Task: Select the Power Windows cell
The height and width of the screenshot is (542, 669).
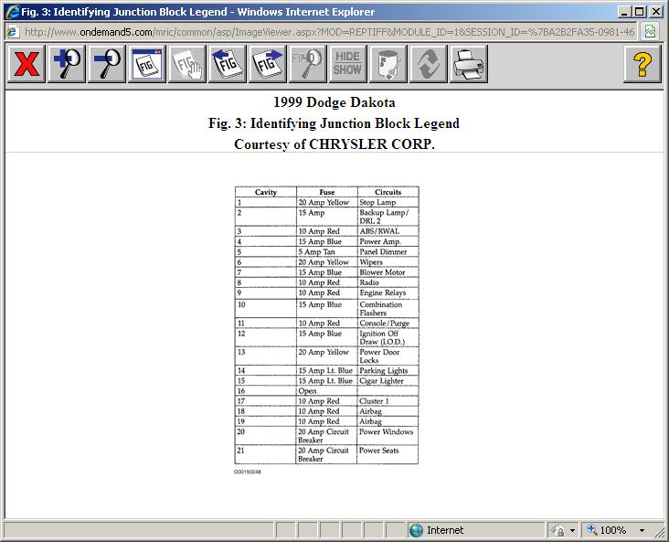Action: (388, 436)
